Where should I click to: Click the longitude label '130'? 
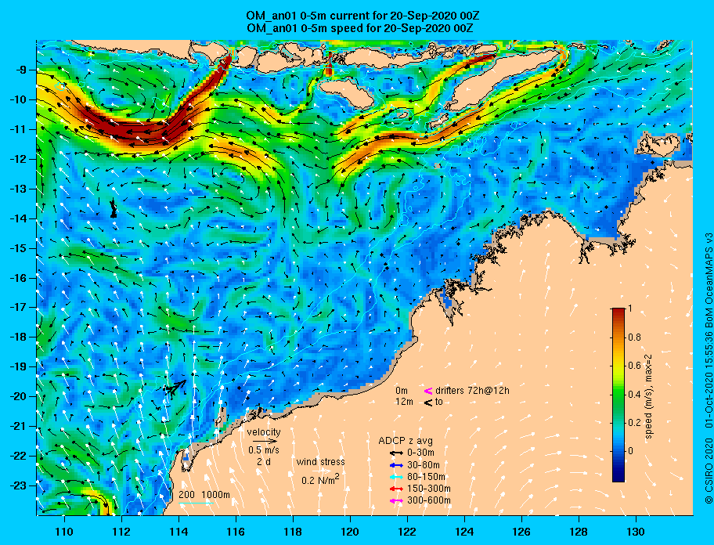point(636,532)
